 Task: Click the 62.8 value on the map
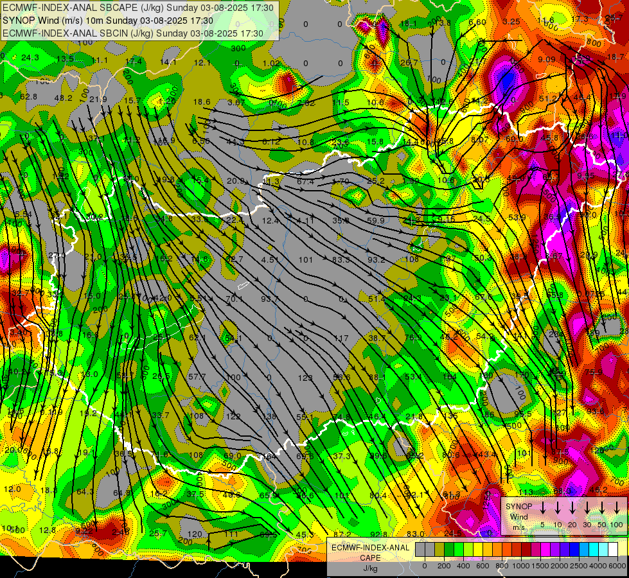28,96
